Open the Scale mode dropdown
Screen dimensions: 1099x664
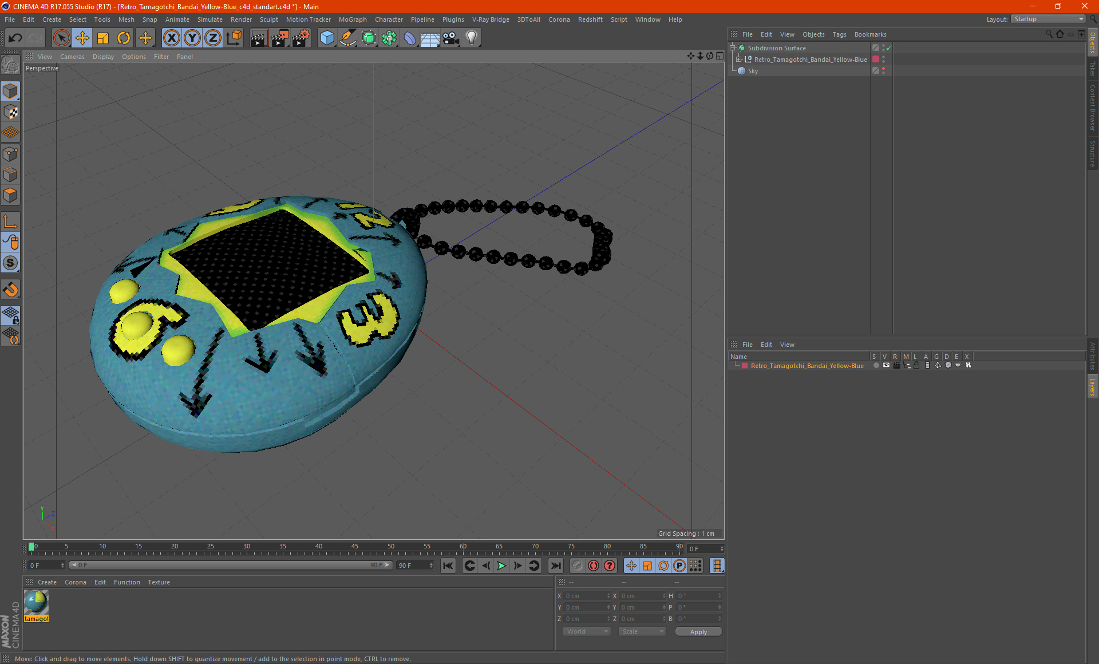(642, 631)
